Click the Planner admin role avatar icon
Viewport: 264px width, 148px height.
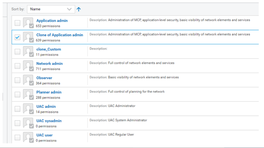[x=28, y=94]
